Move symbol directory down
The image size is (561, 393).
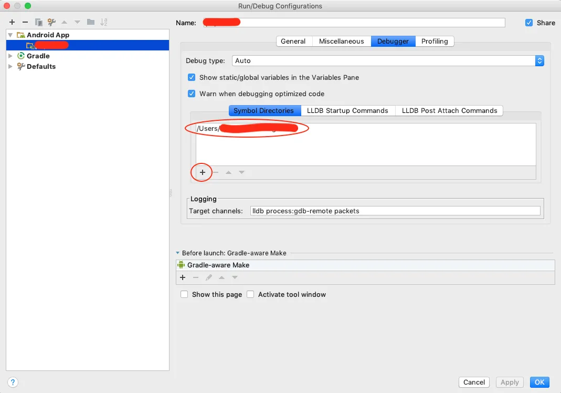(x=242, y=172)
